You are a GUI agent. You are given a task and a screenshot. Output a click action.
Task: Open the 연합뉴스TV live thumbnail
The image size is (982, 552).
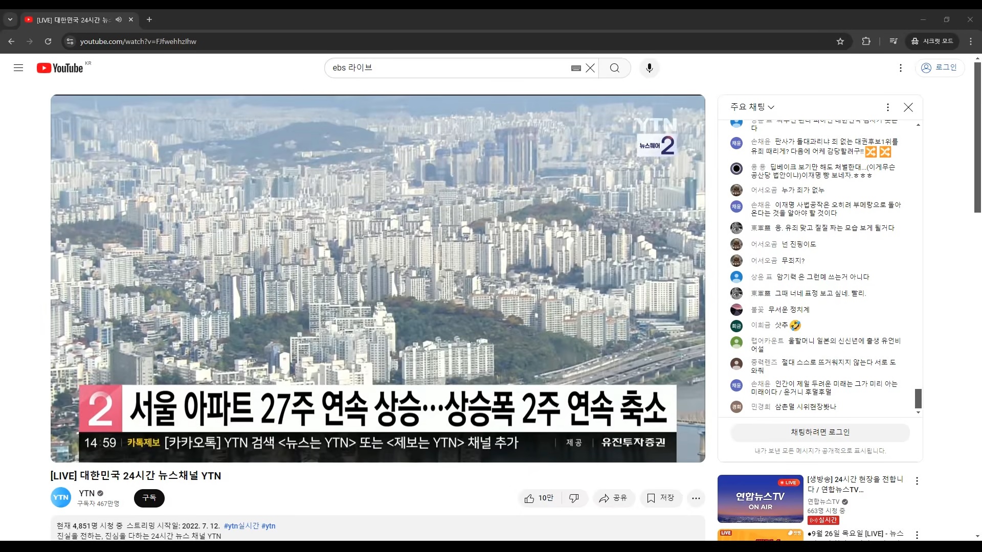tap(760, 499)
